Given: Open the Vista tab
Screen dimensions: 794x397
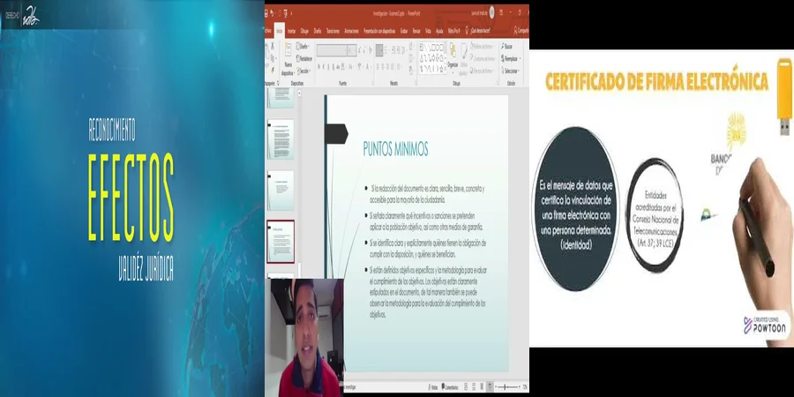Looking at the screenshot, I should pos(428,31).
